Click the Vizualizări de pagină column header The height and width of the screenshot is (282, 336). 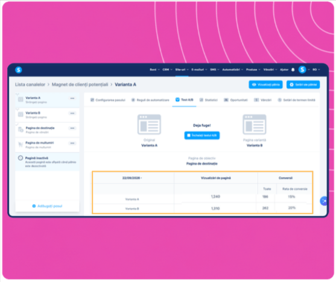[x=215, y=178]
